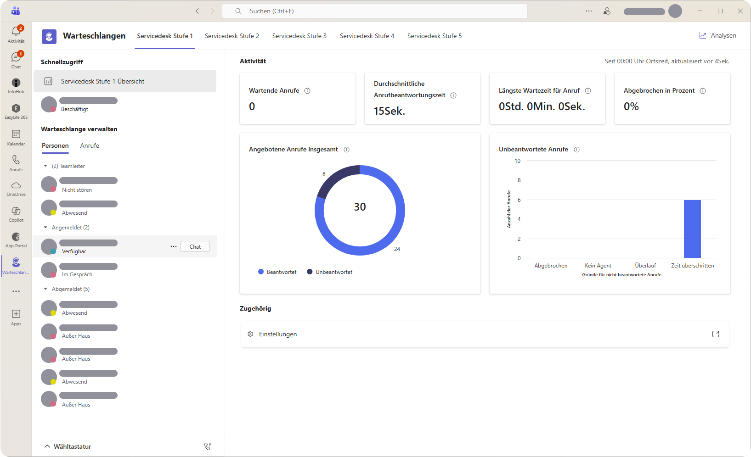Screen dimensions: 751x457
Task: Toggle the Unbeantwortet legend entry
Action: (x=329, y=272)
